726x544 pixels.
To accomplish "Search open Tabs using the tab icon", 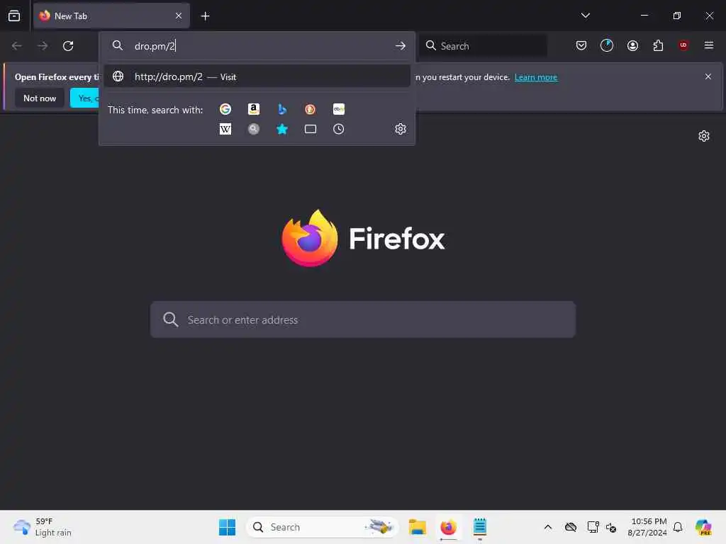I will (x=311, y=129).
